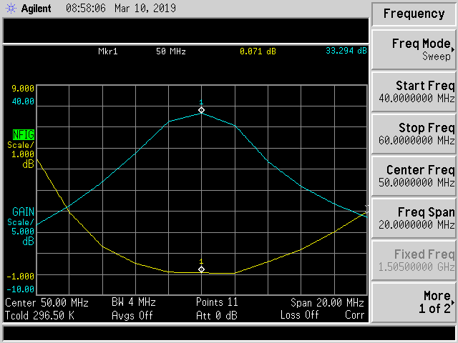Select the Freq Mode Sweep softkey
Screen dimensions: 458x343
click(x=414, y=50)
